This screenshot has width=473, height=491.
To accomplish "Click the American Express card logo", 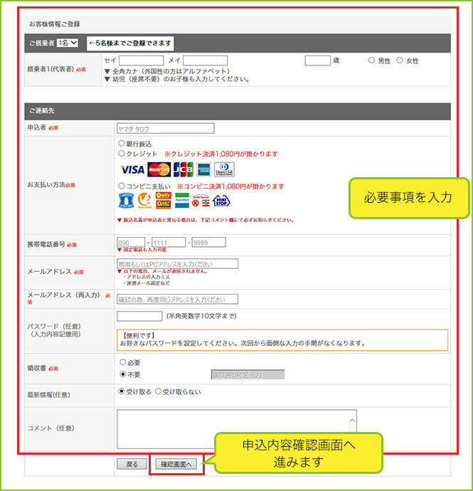I will click(204, 170).
